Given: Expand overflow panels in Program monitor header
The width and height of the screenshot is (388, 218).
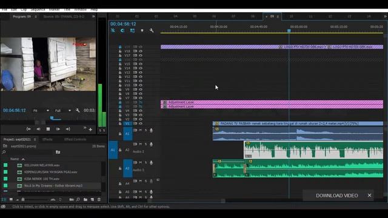Looking at the screenshot, I should (x=93, y=16).
